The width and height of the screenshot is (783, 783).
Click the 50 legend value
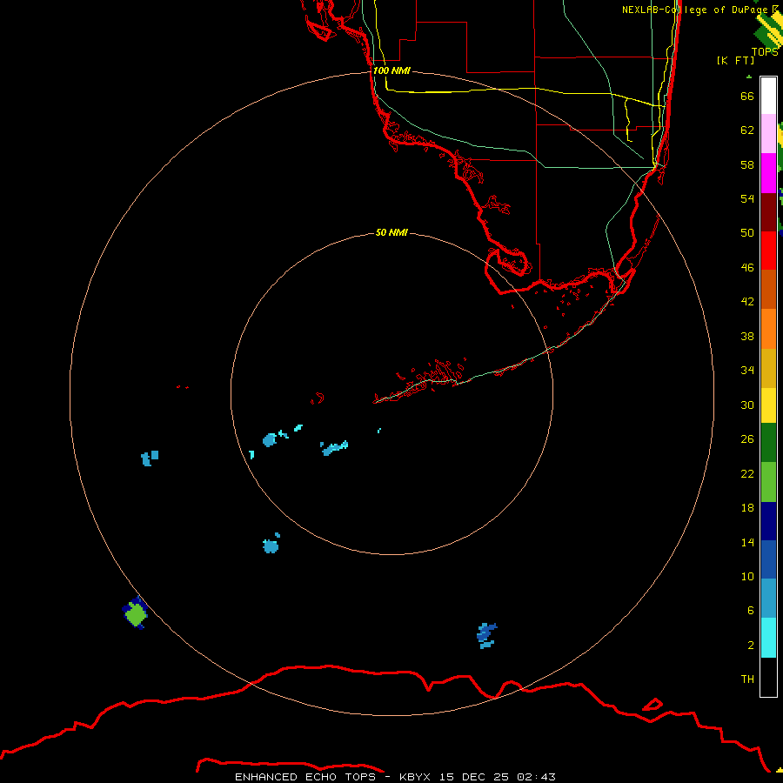(x=747, y=232)
